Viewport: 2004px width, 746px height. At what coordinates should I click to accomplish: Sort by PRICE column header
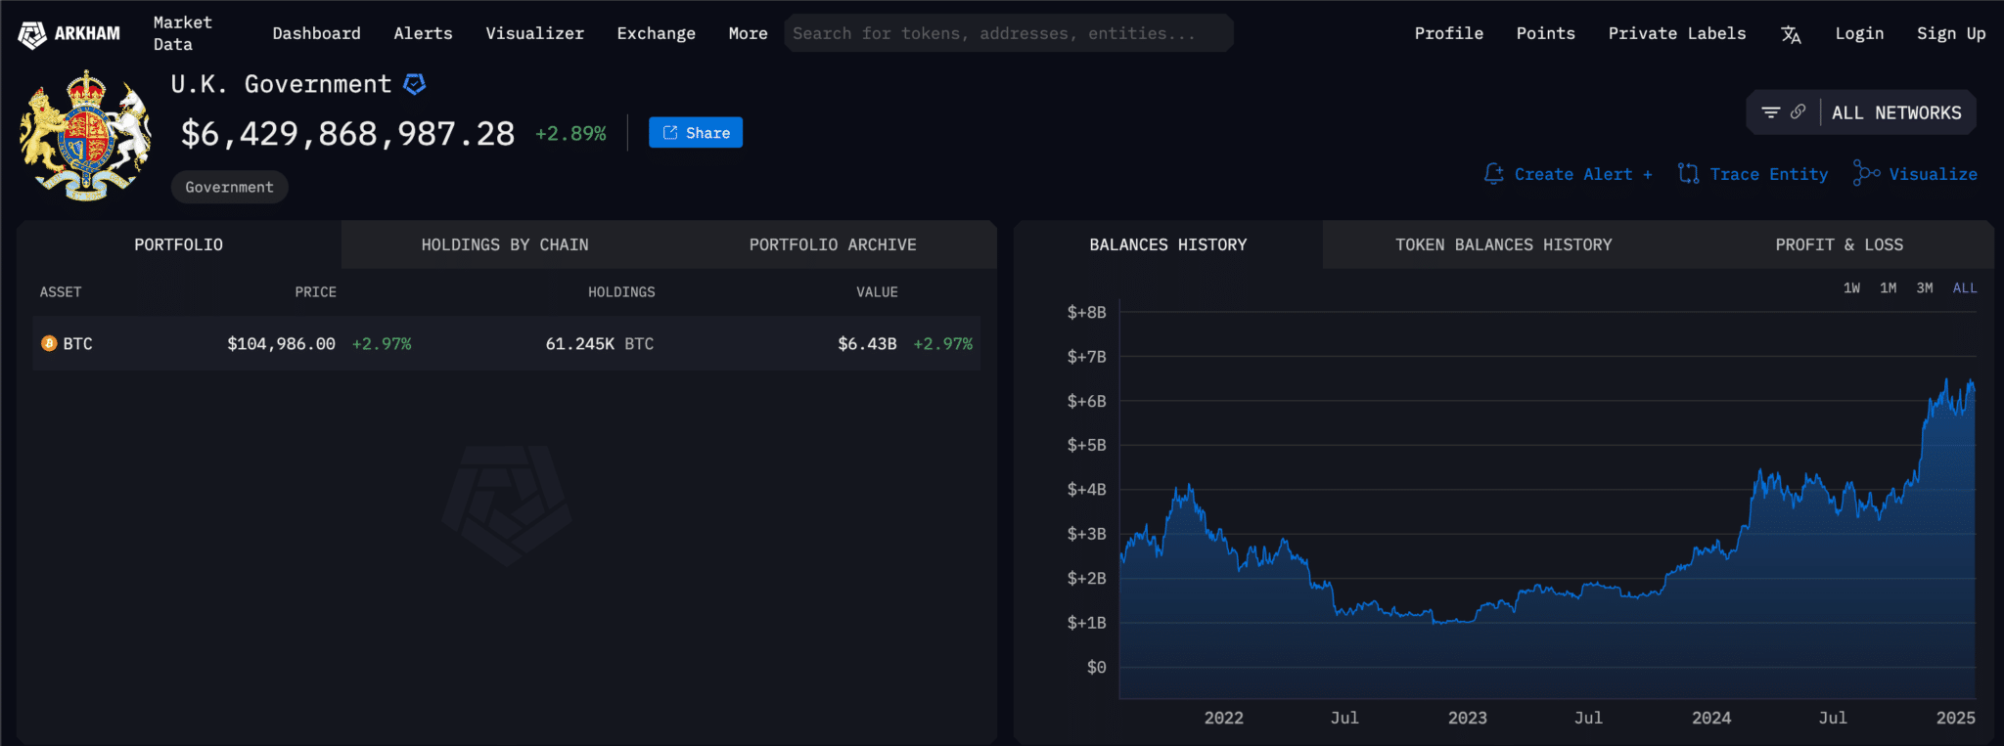tap(315, 291)
